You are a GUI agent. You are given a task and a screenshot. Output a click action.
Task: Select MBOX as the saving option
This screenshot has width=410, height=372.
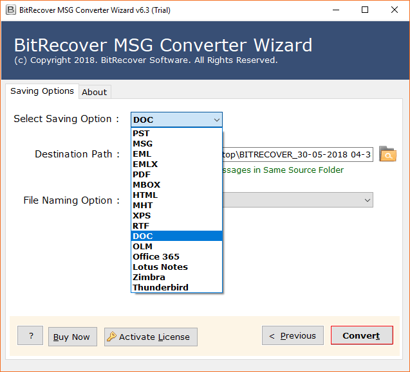176,184
